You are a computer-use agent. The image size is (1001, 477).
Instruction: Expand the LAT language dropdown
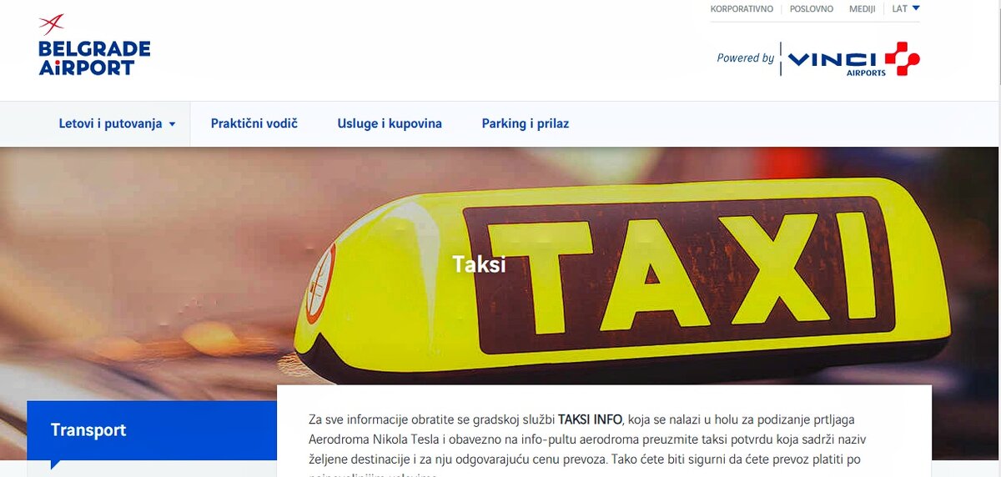tap(905, 9)
